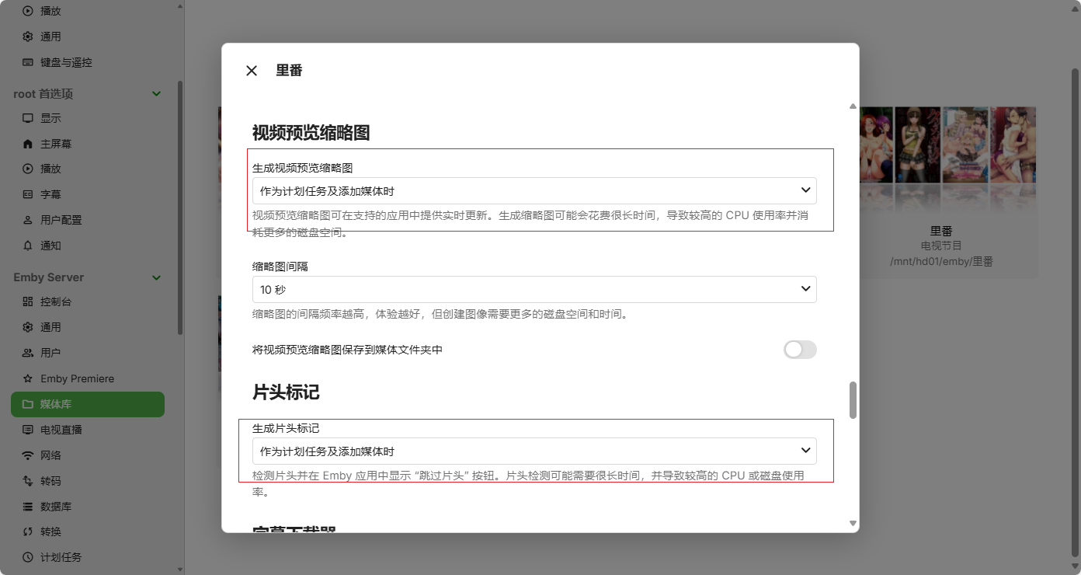Navigate to 计划任务 page
1081x575 pixels.
tap(88, 557)
